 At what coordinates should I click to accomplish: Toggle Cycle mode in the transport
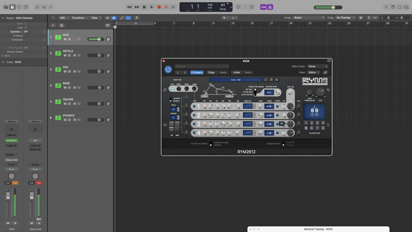(x=173, y=7)
